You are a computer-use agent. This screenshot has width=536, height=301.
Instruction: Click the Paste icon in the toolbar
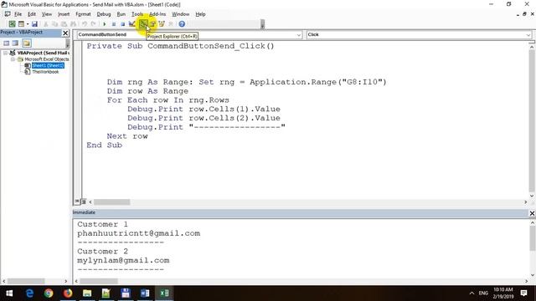point(64,24)
